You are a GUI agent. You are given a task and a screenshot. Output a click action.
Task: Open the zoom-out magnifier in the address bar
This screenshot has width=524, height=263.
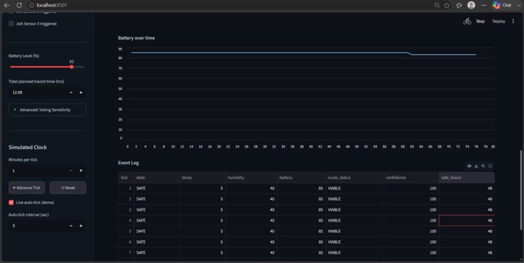437,5
